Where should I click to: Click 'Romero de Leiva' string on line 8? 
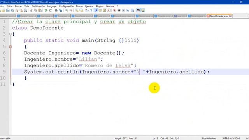click(x=108, y=66)
